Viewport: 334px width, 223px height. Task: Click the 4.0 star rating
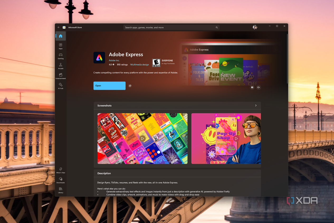tap(112, 64)
